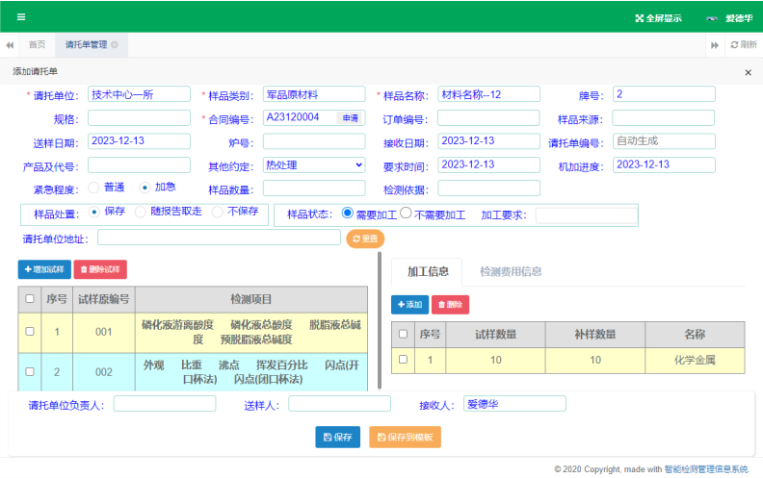Close the 请托单管理 tab via x icon
Image resolution: width=763 pixels, height=478 pixels.
click(x=115, y=45)
